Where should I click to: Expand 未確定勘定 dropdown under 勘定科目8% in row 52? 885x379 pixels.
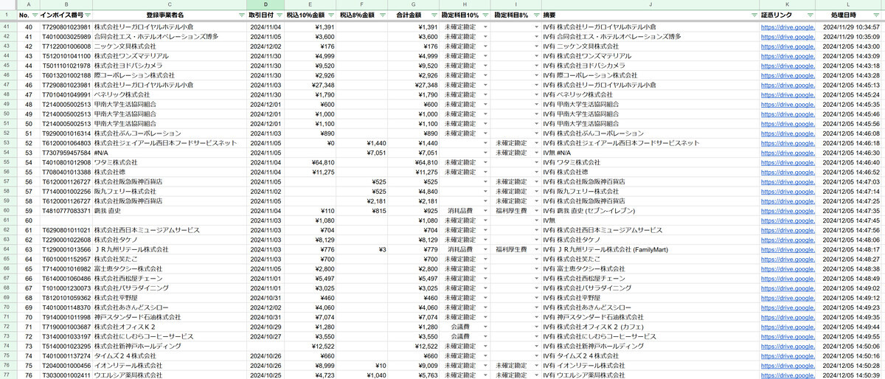[x=536, y=142]
